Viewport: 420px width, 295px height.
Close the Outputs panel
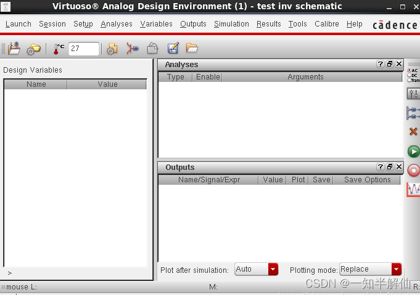pyautogui.click(x=399, y=167)
